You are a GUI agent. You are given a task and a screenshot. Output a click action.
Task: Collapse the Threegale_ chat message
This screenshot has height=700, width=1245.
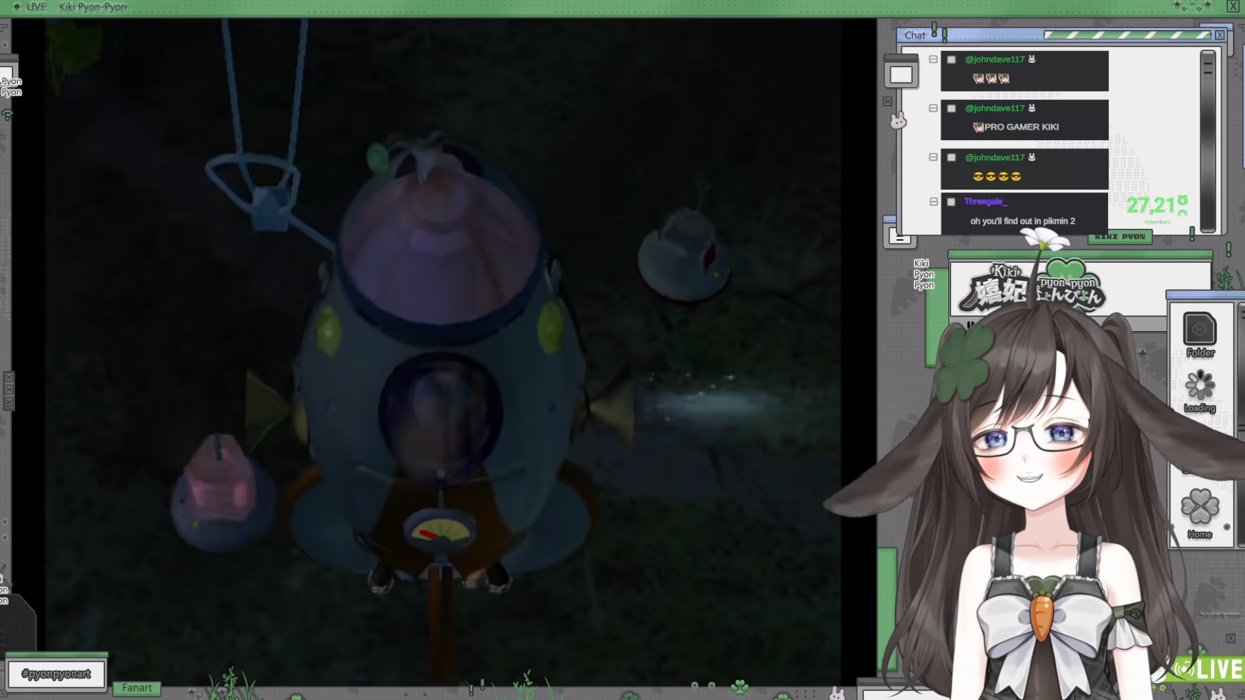click(933, 202)
